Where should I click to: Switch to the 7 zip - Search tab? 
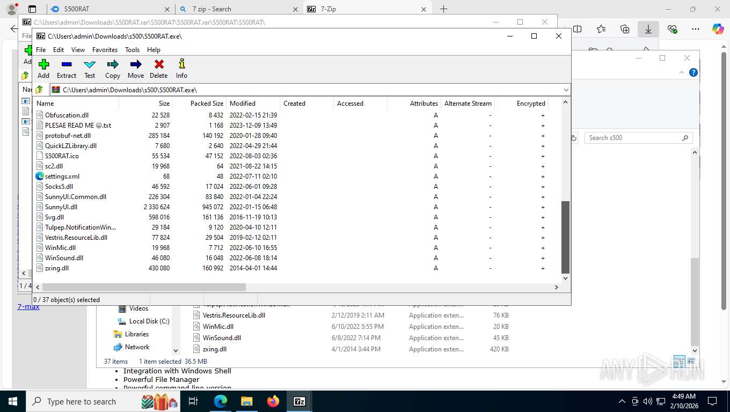pyautogui.click(x=238, y=9)
